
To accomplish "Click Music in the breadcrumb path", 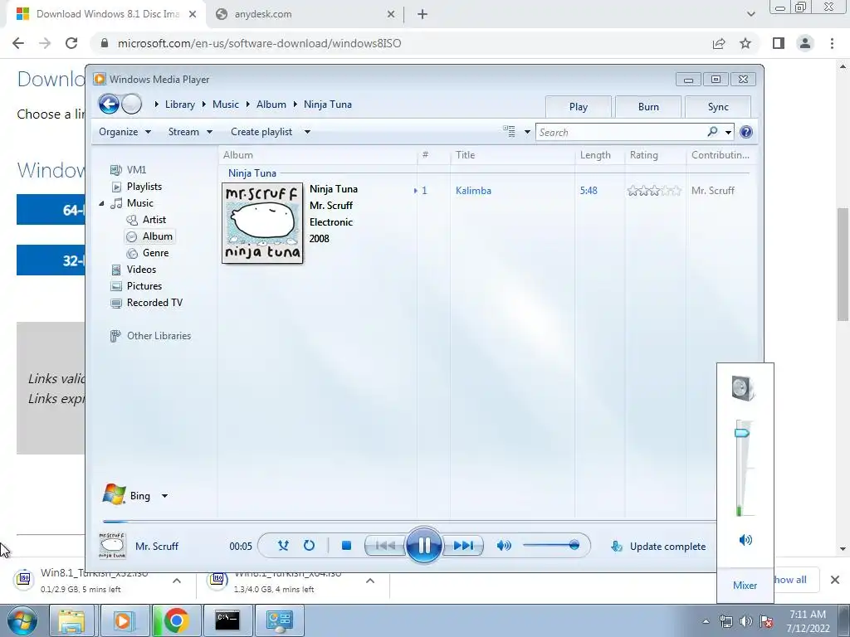I will click(x=226, y=105).
